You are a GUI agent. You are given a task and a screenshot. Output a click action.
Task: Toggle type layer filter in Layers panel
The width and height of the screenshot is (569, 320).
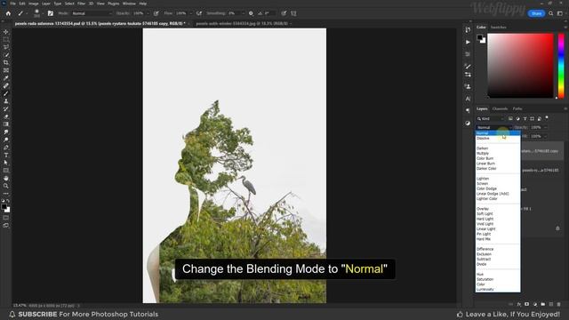click(525, 118)
